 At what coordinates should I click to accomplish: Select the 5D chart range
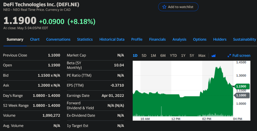coord(144,56)
